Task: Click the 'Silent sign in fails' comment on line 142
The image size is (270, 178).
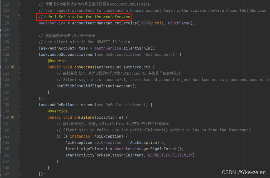Action: [154, 130]
